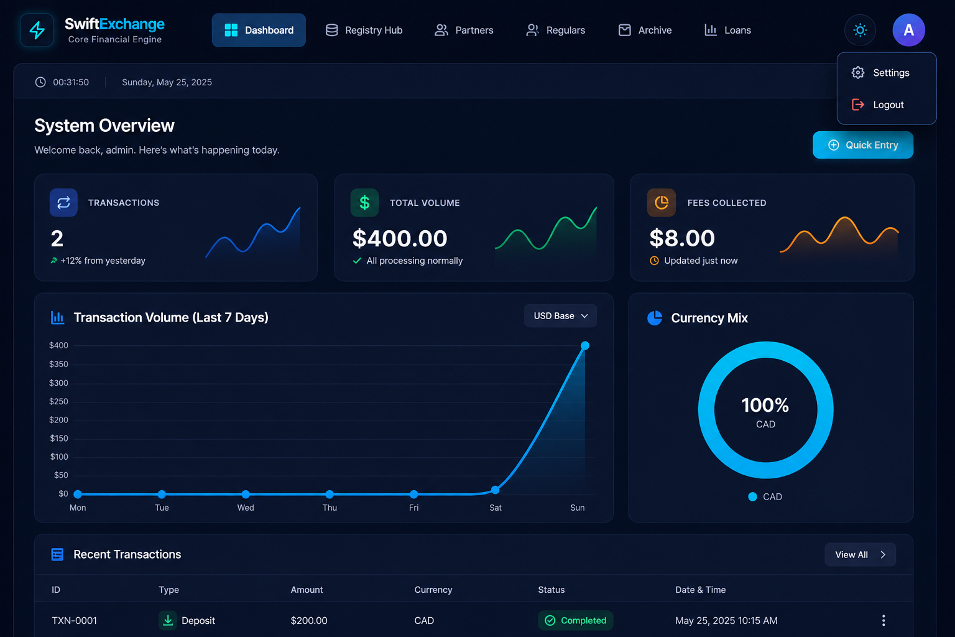This screenshot has width=955, height=637.
Task: Click the SwiftExchange lightning bolt logo
Action: click(x=37, y=30)
